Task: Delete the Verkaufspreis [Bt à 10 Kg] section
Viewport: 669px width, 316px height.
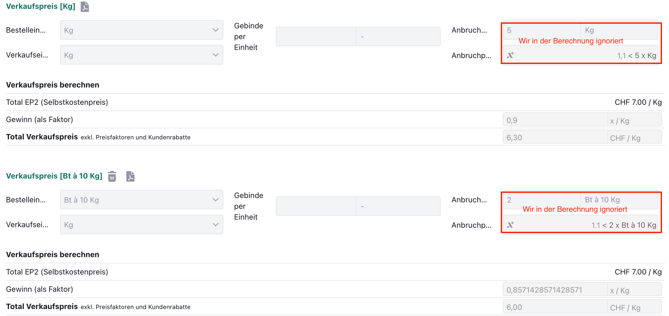Action: click(112, 176)
